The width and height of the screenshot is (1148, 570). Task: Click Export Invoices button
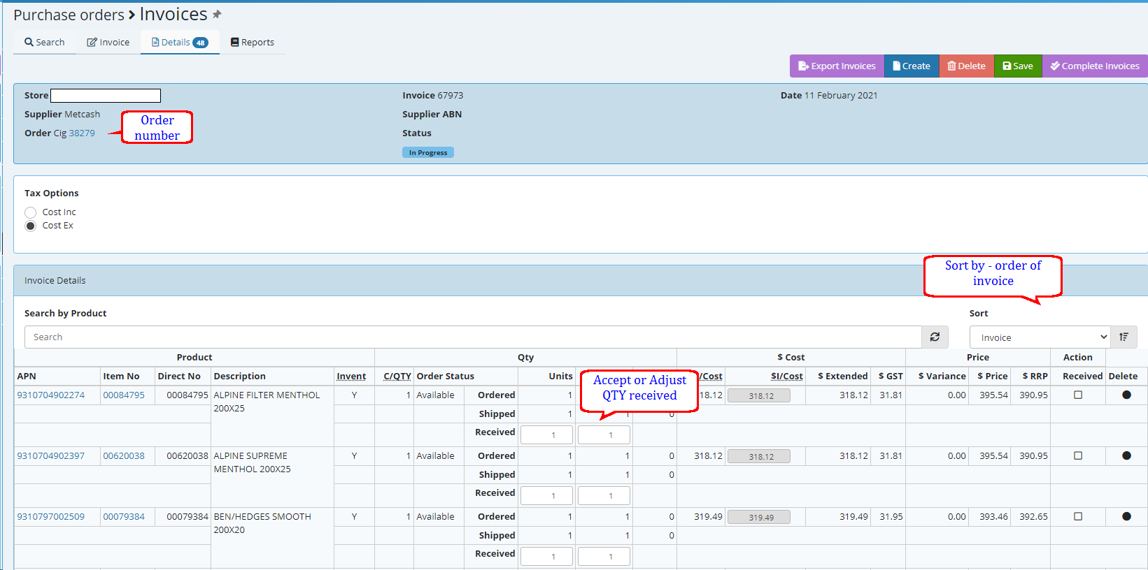(837, 66)
